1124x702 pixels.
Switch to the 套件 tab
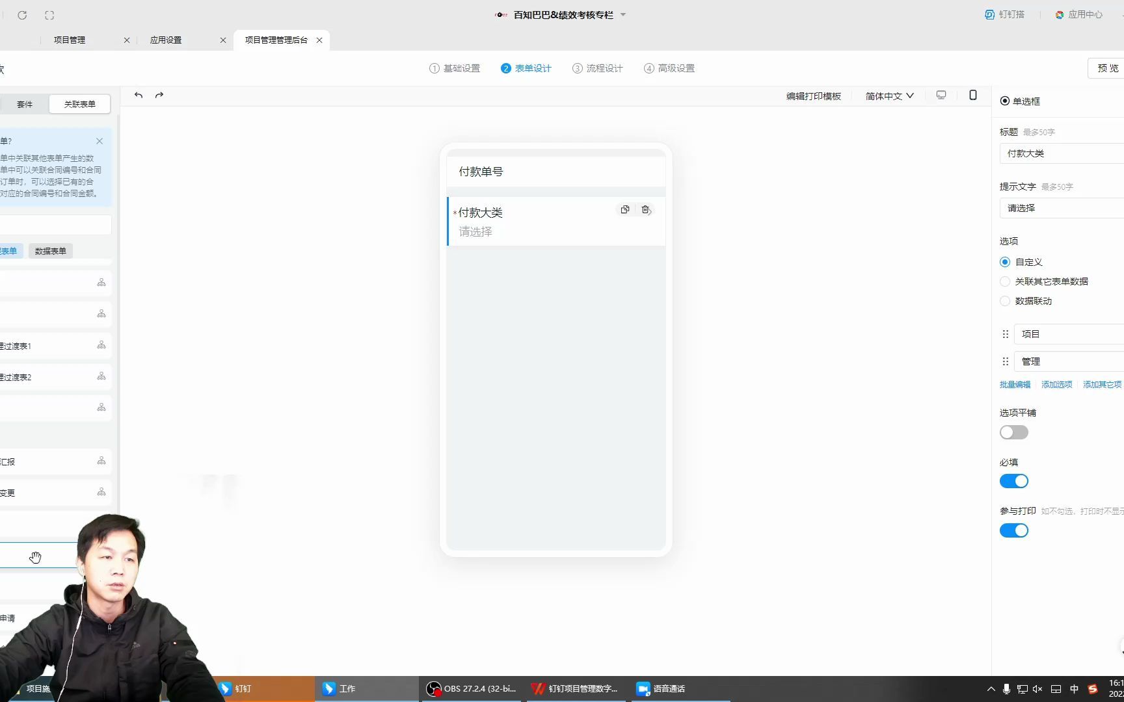coord(25,103)
